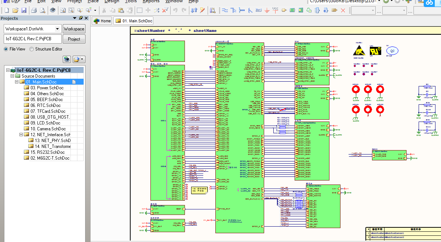Pin the Projects panel with the pushpin icon
The height and width of the screenshot is (242, 441).
point(81,18)
